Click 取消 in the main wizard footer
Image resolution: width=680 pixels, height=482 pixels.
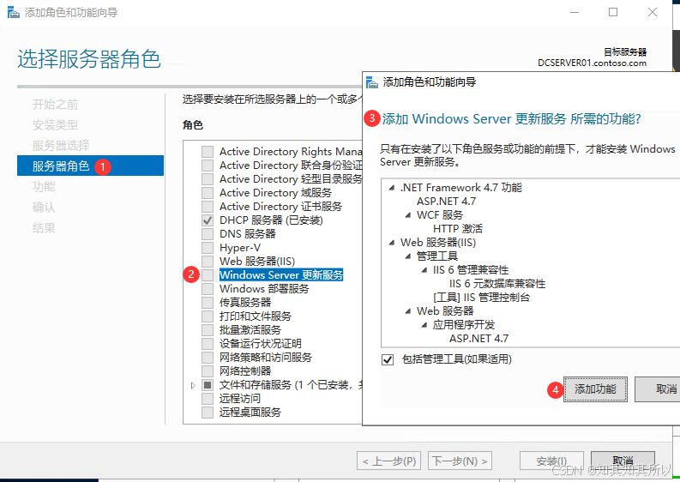623,461
